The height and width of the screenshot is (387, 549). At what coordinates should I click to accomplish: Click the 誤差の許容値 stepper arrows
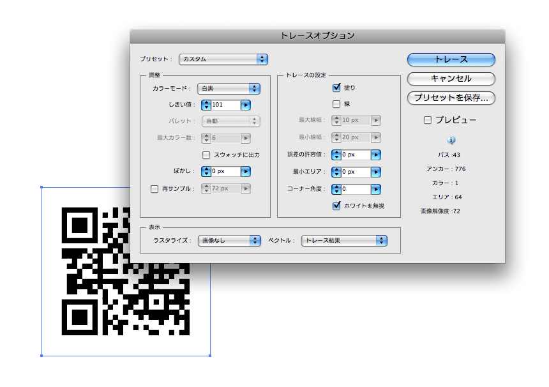point(336,155)
